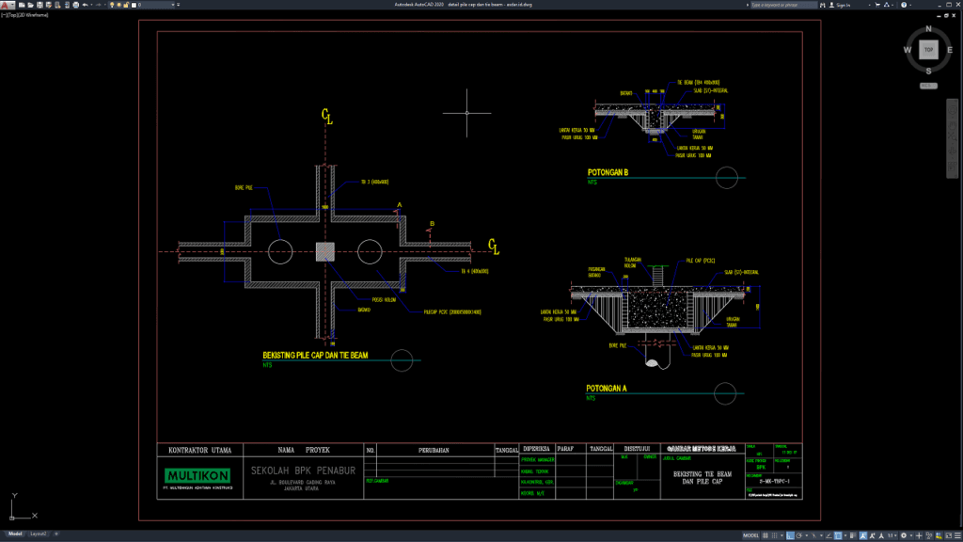
Task: Toggle the Grid display in status bar
Action: point(765,535)
